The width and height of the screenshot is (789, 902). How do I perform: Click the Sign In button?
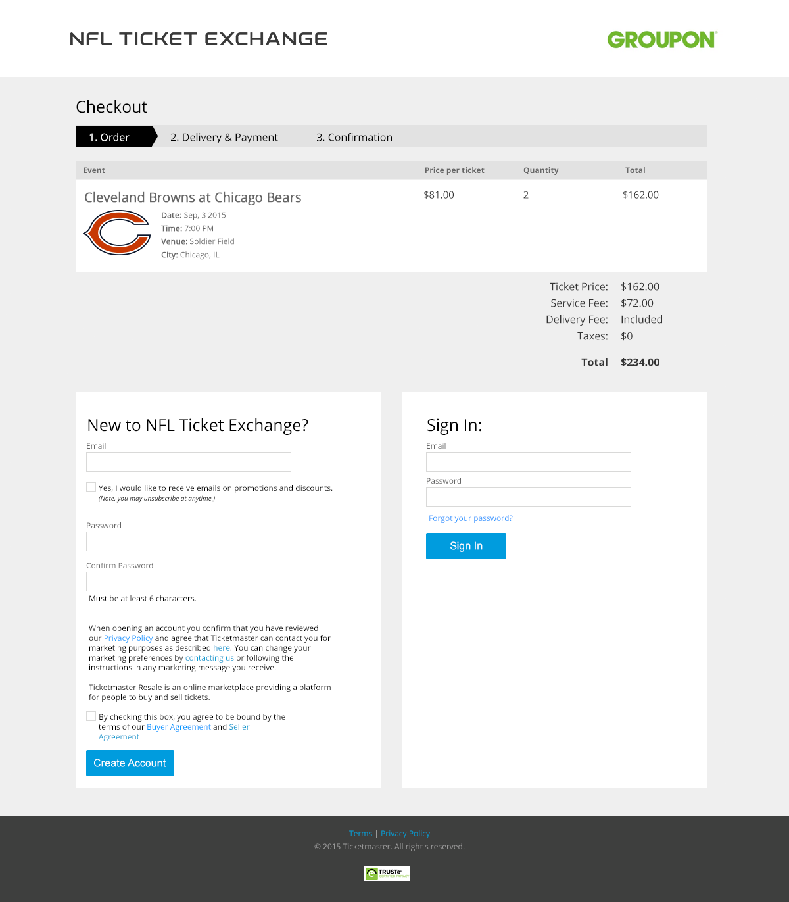tap(466, 546)
